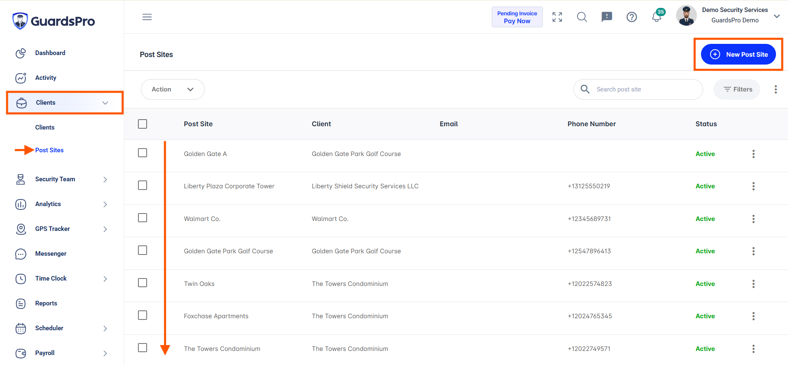Viewport: 788px width, 365px height.
Task: Click the Messenger chat bubble icon
Action: [x=21, y=254]
